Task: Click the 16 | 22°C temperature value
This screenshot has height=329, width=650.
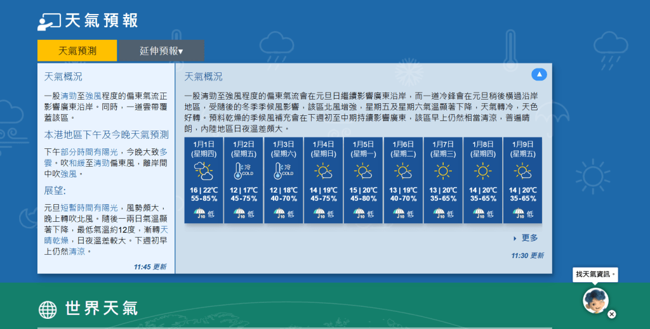Action: pyautogui.click(x=204, y=190)
